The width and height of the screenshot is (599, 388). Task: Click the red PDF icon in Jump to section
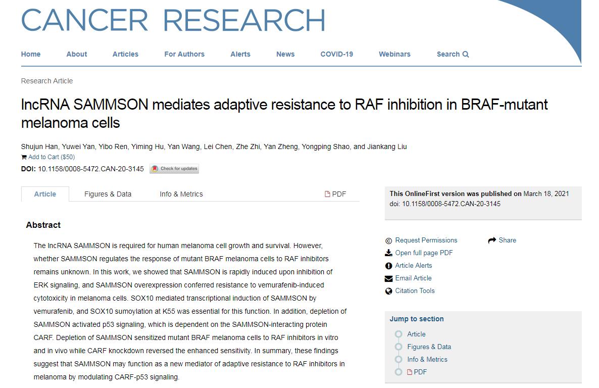point(410,372)
